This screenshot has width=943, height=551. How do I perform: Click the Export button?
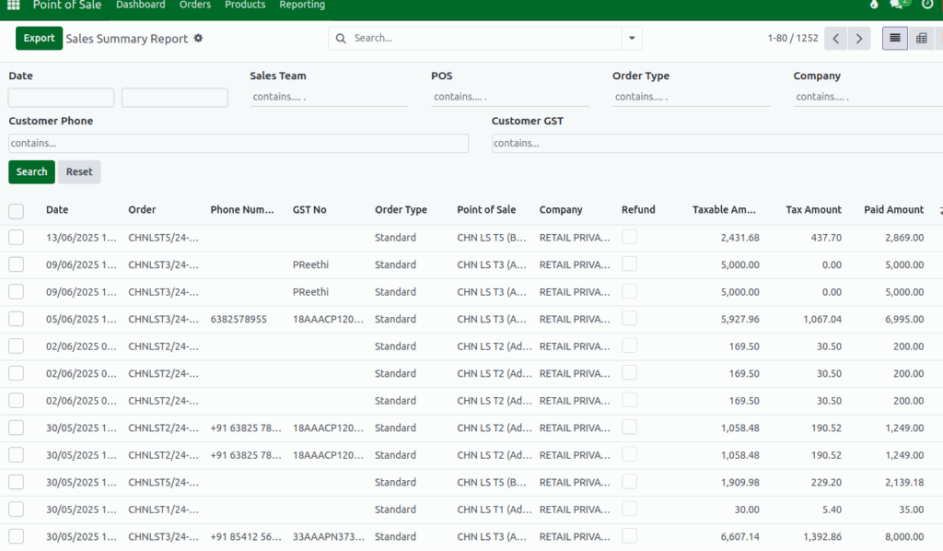[x=39, y=38]
